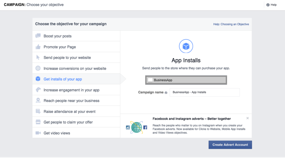Select Increase engagement in your app
The height and width of the screenshot is (158, 285).
71,90
